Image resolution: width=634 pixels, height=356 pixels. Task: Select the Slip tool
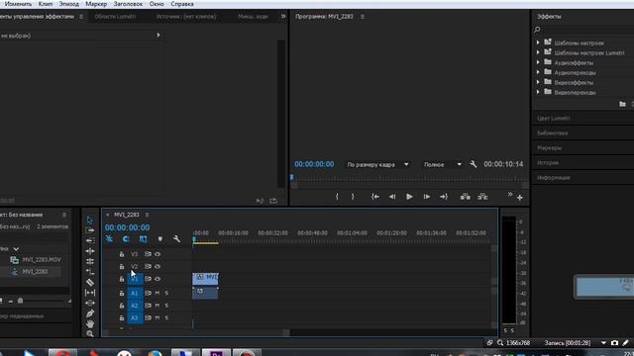90,293
